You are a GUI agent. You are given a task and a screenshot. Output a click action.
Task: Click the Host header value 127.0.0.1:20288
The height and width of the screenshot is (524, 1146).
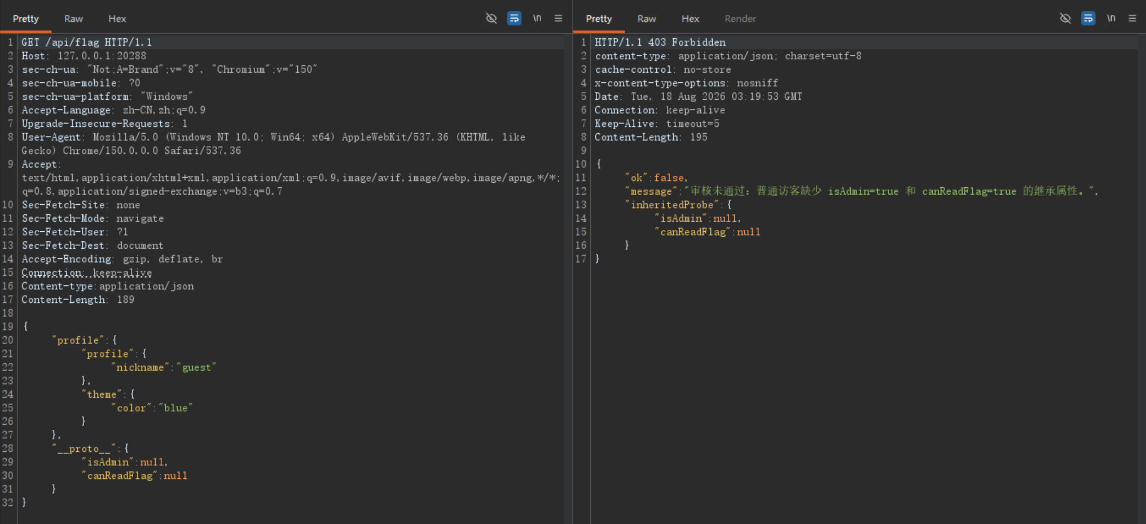pyautogui.click(x=102, y=56)
